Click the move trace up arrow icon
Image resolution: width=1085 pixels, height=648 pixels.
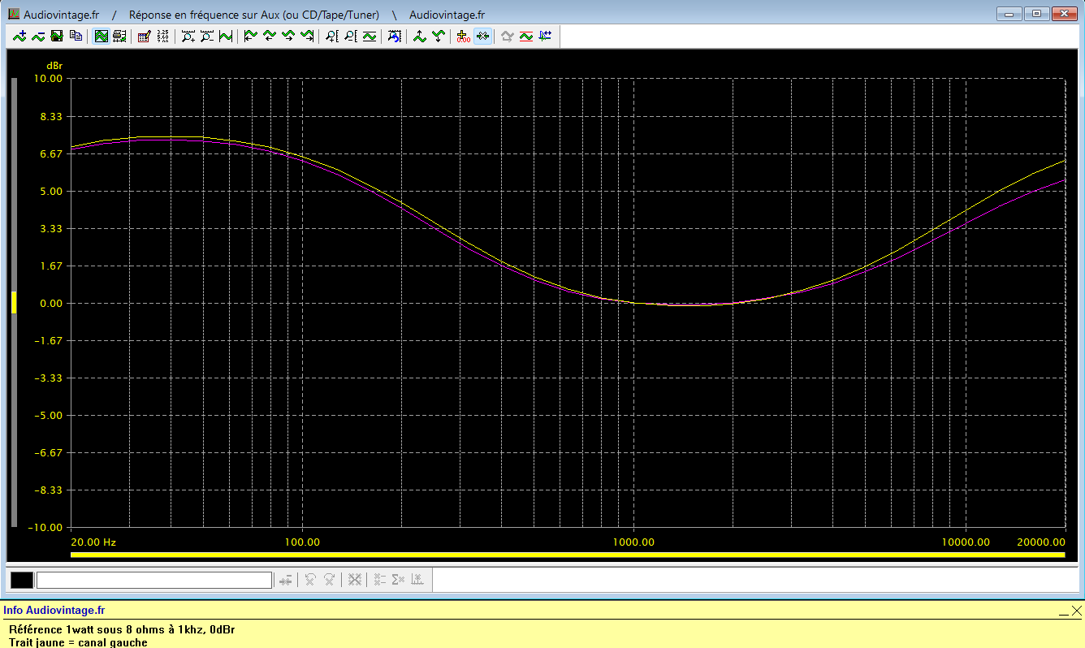point(419,36)
